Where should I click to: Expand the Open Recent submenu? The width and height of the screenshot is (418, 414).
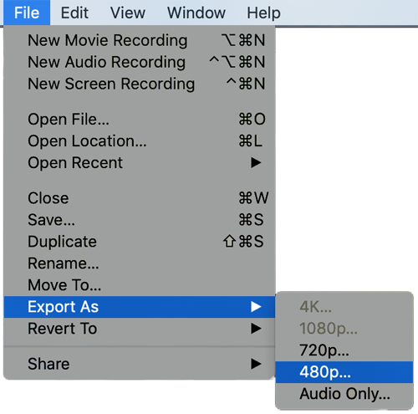[x=140, y=162]
